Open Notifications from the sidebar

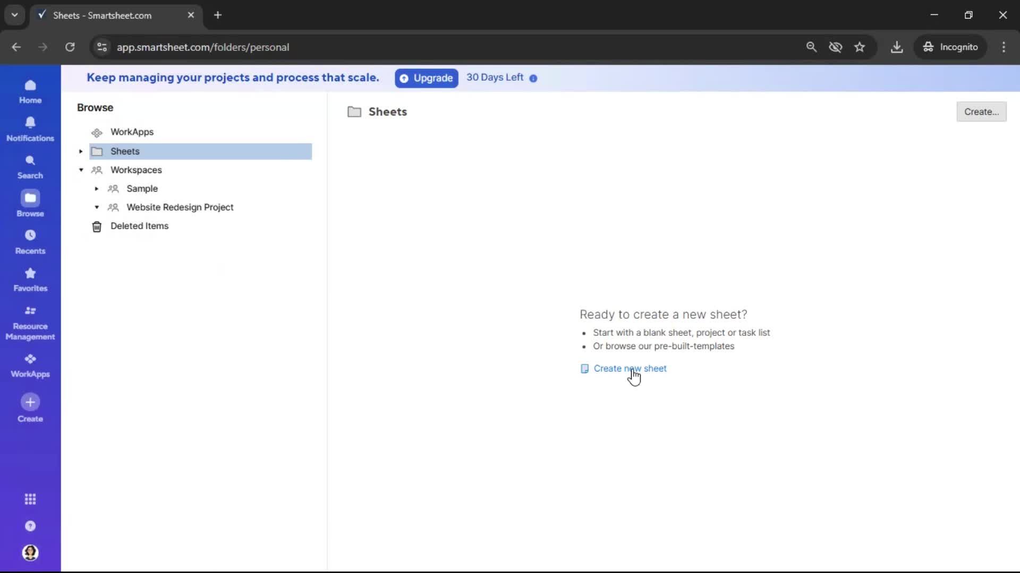coord(30,129)
